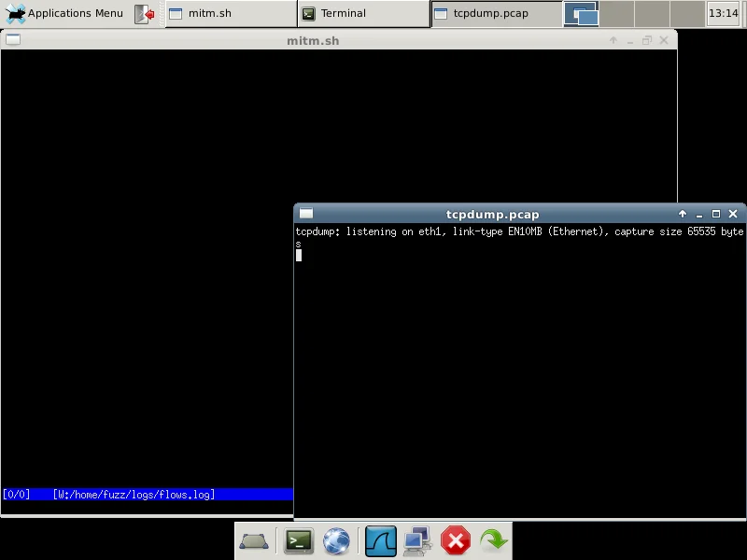Click the mouse icon beside Applications Menu
Screen dimensions: 747x560
click(x=143, y=13)
